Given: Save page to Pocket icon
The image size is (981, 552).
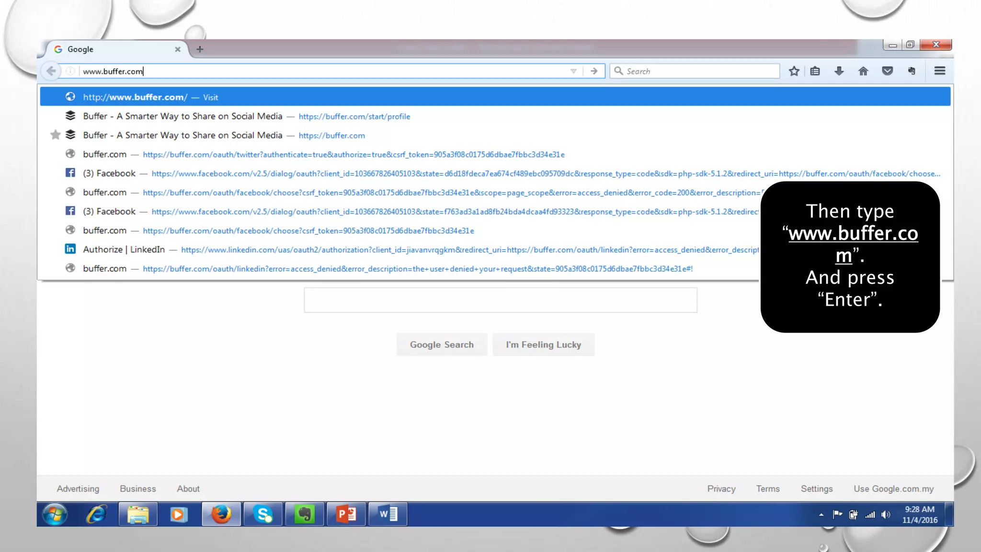Looking at the screenshot, I should [888, 71].
